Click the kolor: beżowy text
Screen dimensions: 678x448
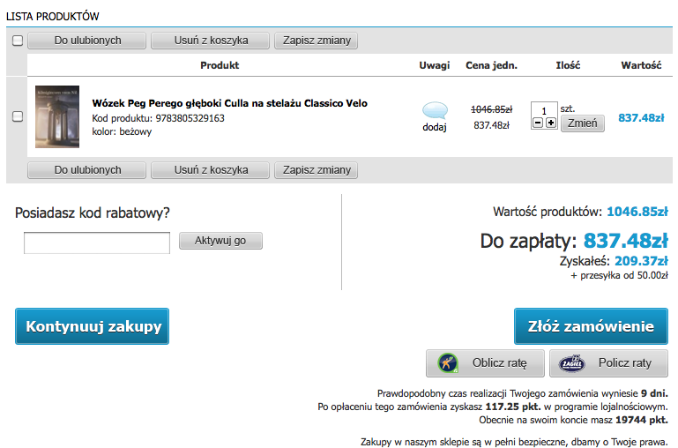122,131
